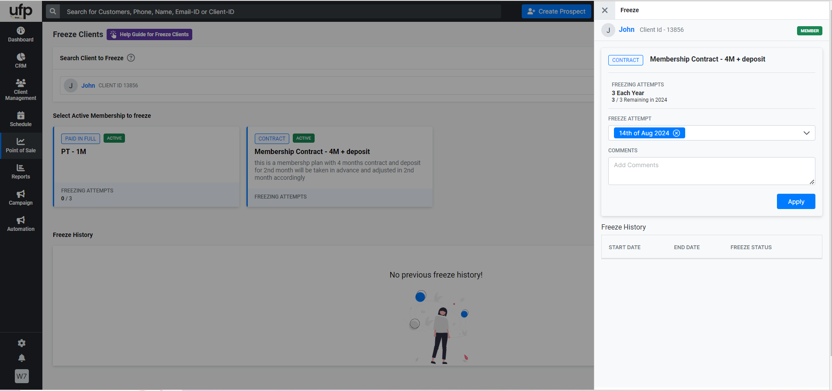Viewport: 832px width, 391px height.
Task: Click the notifications bell icon
Action: pyautogui.click(x=21, y=358)
